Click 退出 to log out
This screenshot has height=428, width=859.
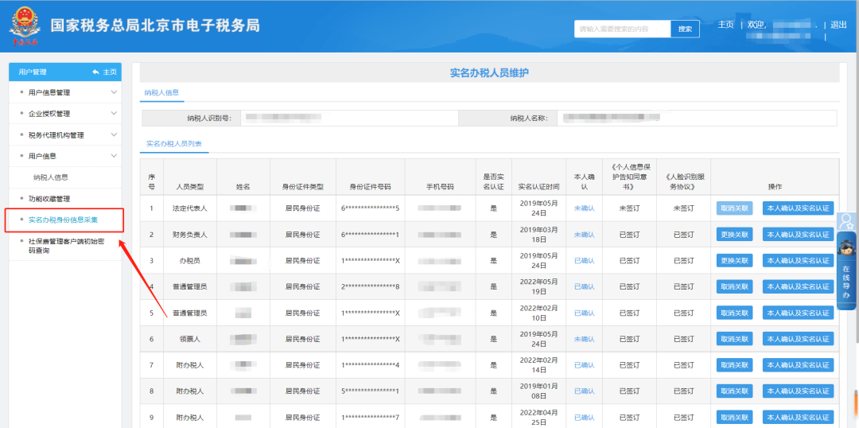(838, 25)
